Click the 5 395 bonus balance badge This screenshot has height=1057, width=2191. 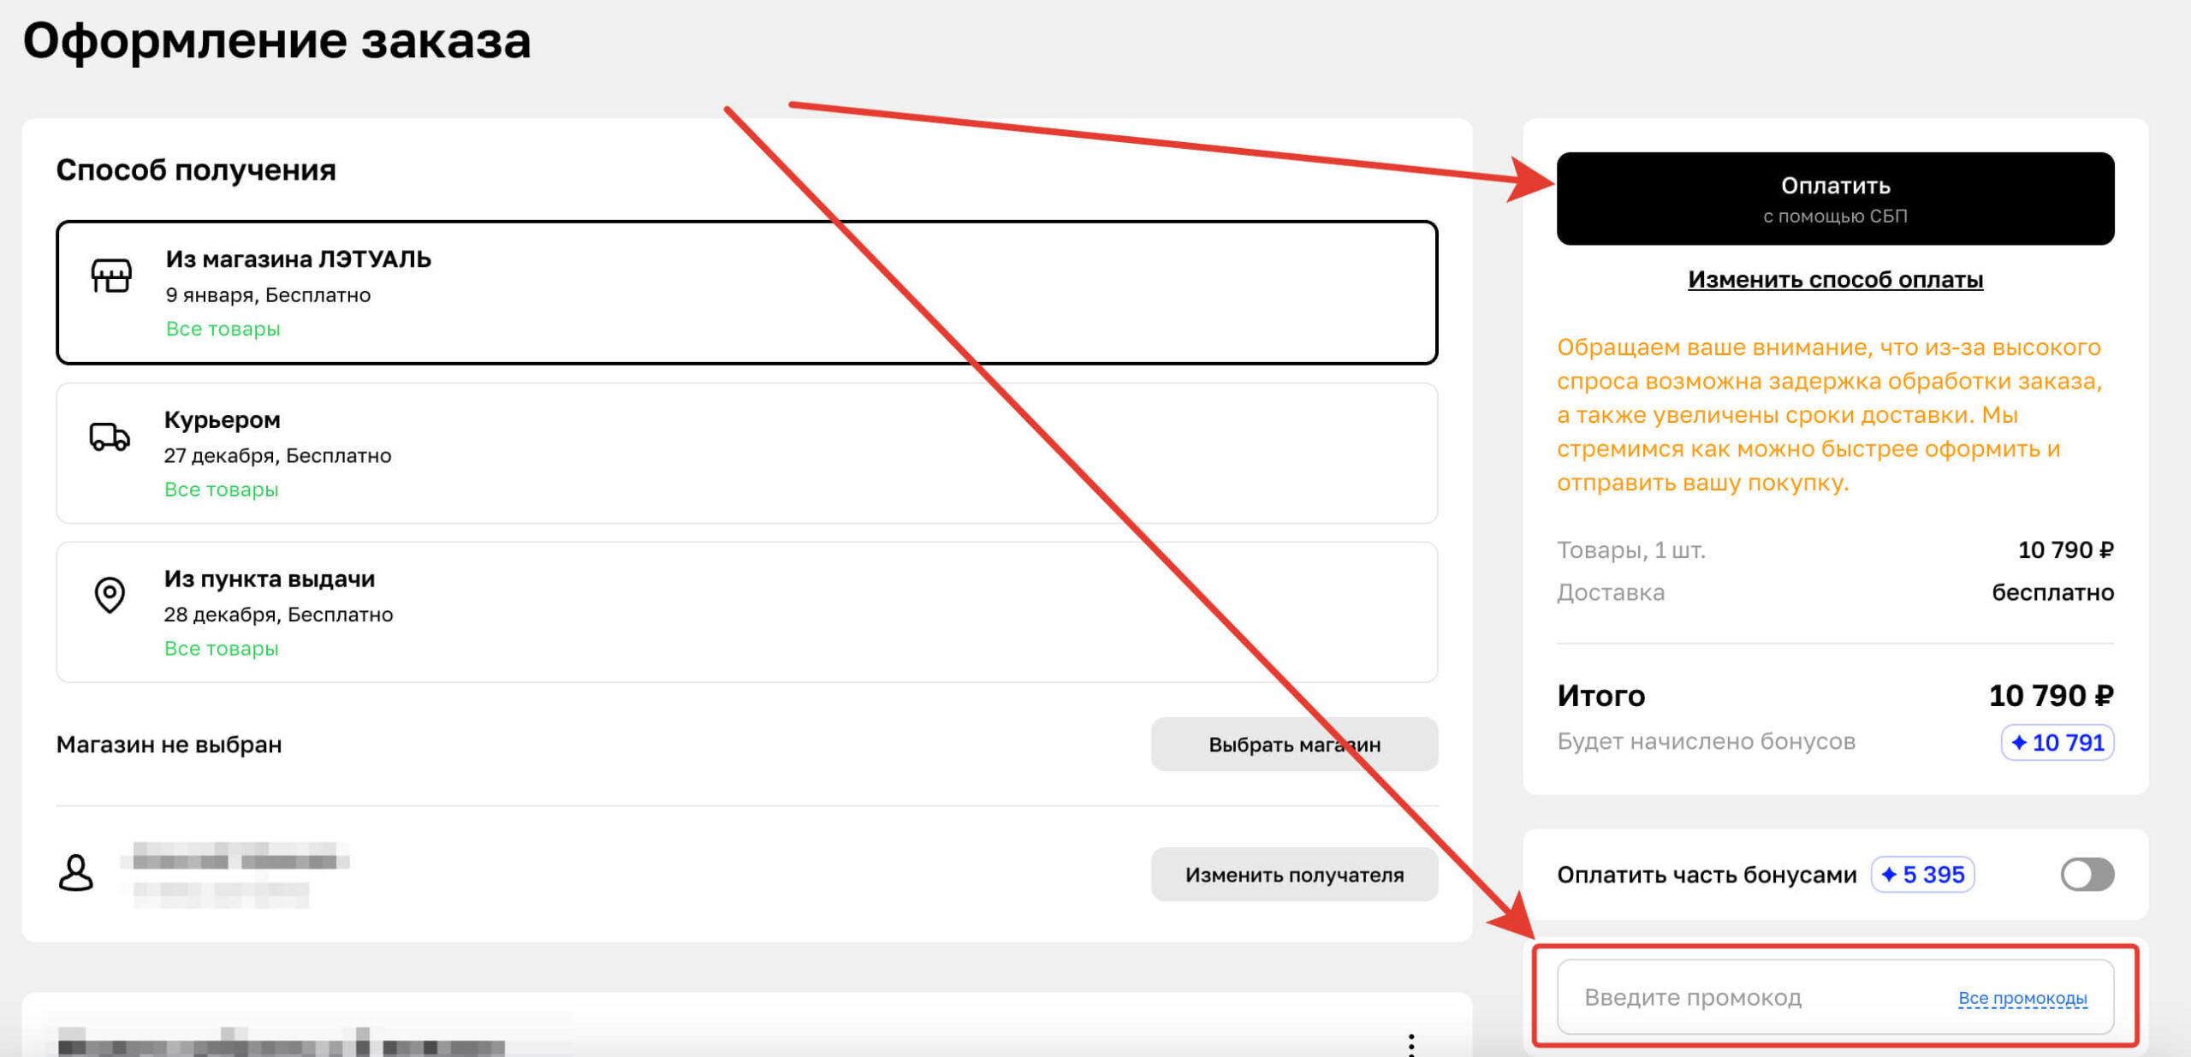click(x=1922, y=875)
